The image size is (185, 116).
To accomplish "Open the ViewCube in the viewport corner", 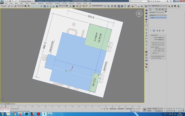I will [139, 14].
